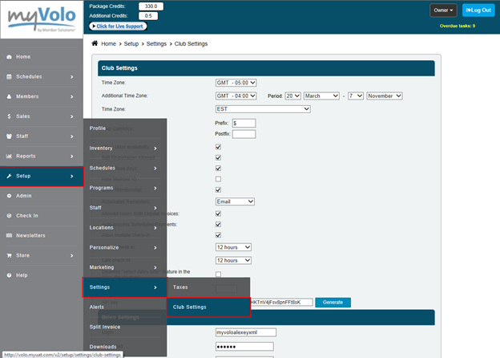Expand the Owner dropdown in the header
Screen dimensions: 500x358
coord(443,10)
